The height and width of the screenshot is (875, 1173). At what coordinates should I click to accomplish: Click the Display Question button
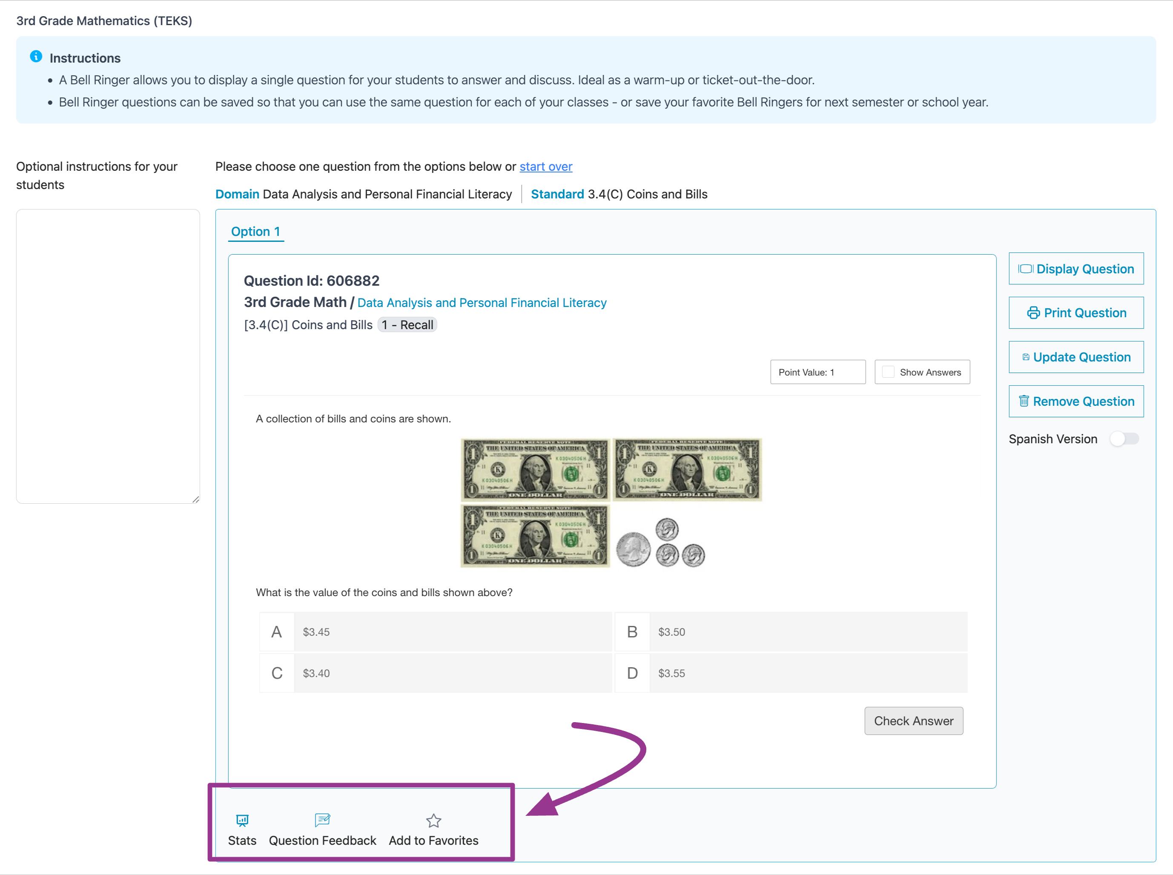(1075, 269)
